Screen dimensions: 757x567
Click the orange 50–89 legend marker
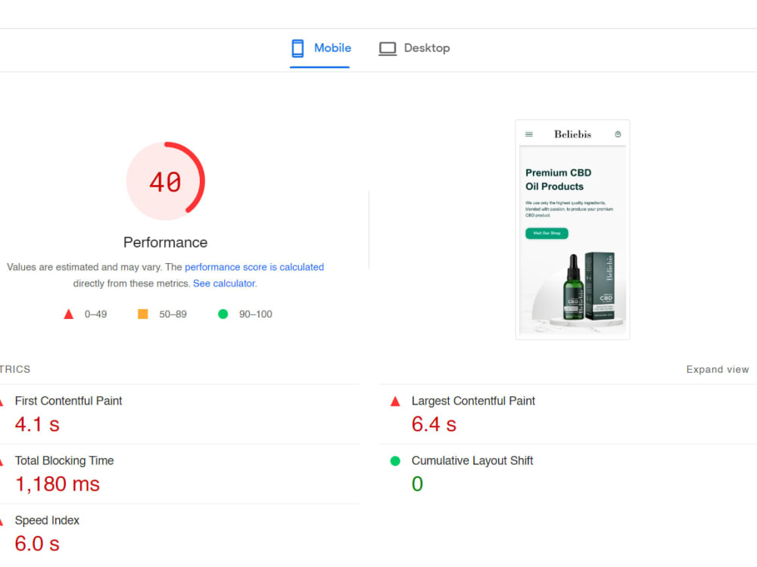pyautogui.click(x=143, y=314)
